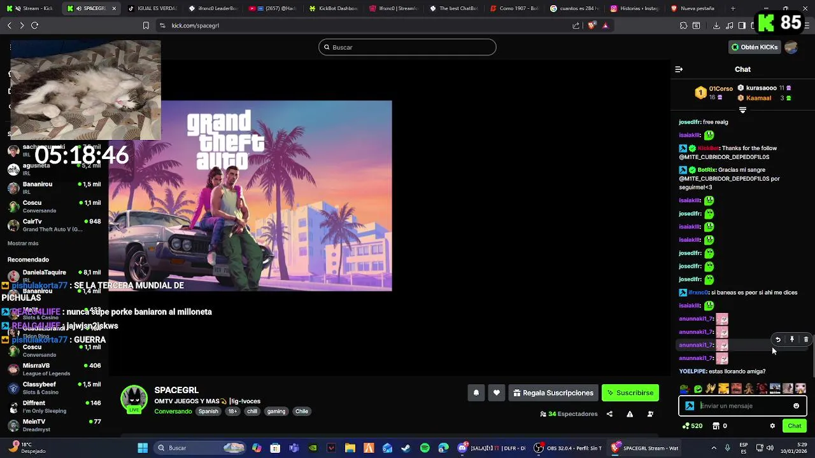
Task: Click the Obtén KICKs button
Action: click(x=754, y=47)
